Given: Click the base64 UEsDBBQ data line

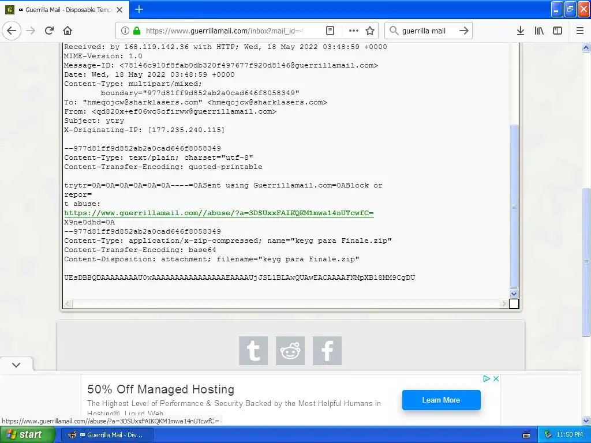Looking at the screenshot, I should 240,277.
